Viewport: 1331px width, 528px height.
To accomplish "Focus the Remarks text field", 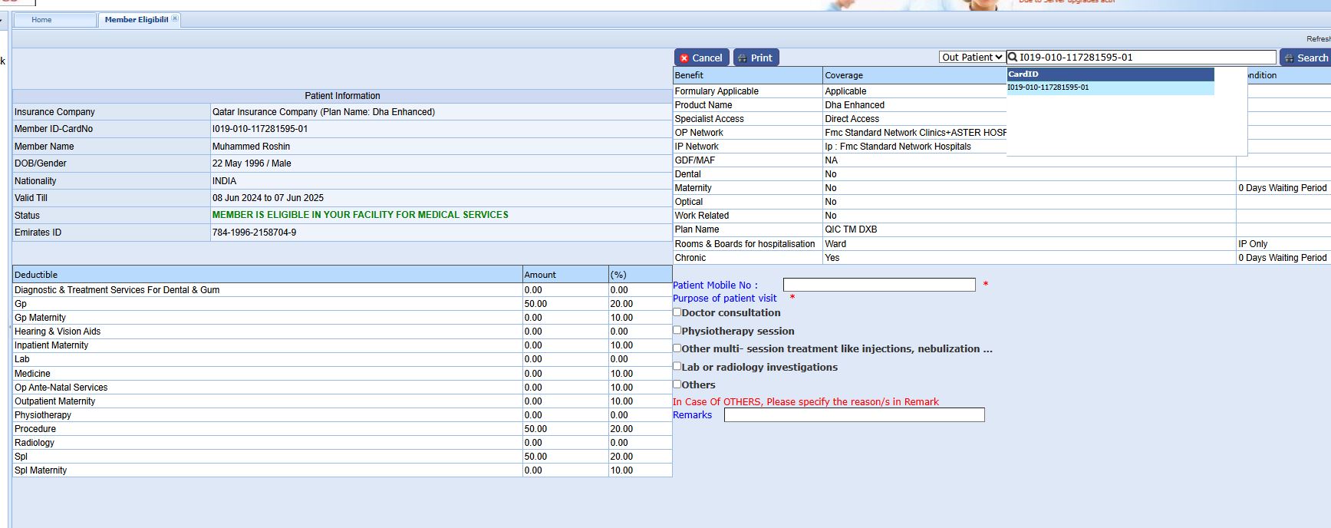I will click(x=854, y=414).
